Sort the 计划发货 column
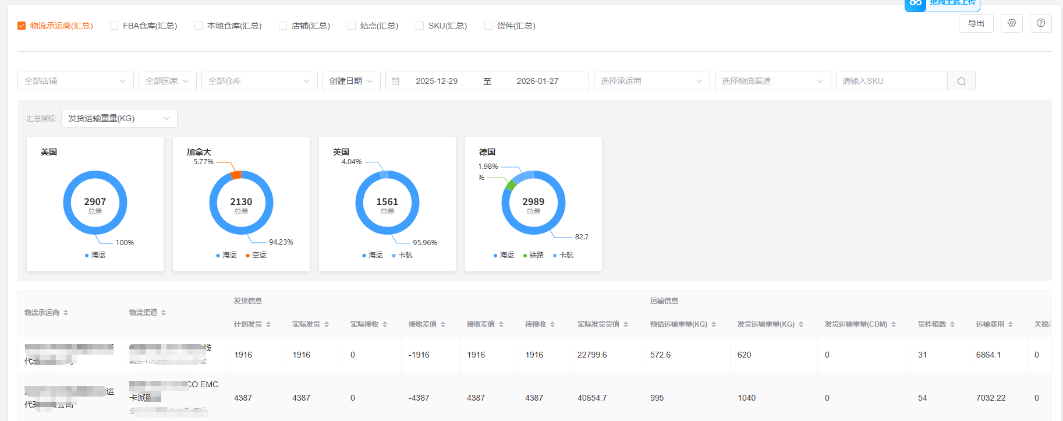 pos(268,324)
